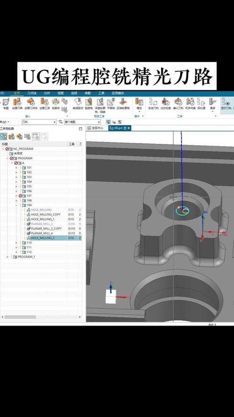Open the 刀轨 filter dropdown

click(39, 122)
